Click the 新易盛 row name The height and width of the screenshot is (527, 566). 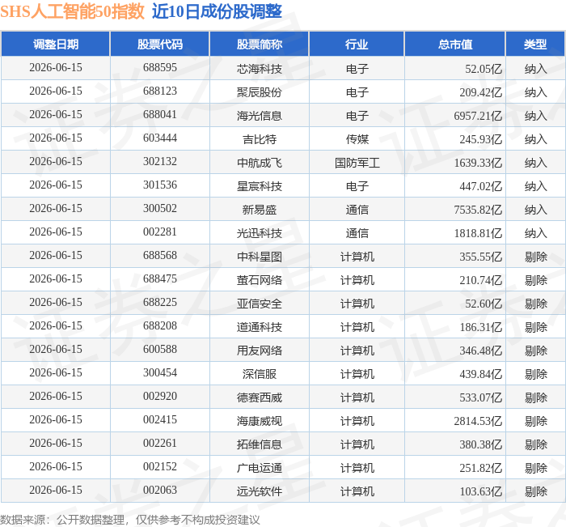point(260,210)
